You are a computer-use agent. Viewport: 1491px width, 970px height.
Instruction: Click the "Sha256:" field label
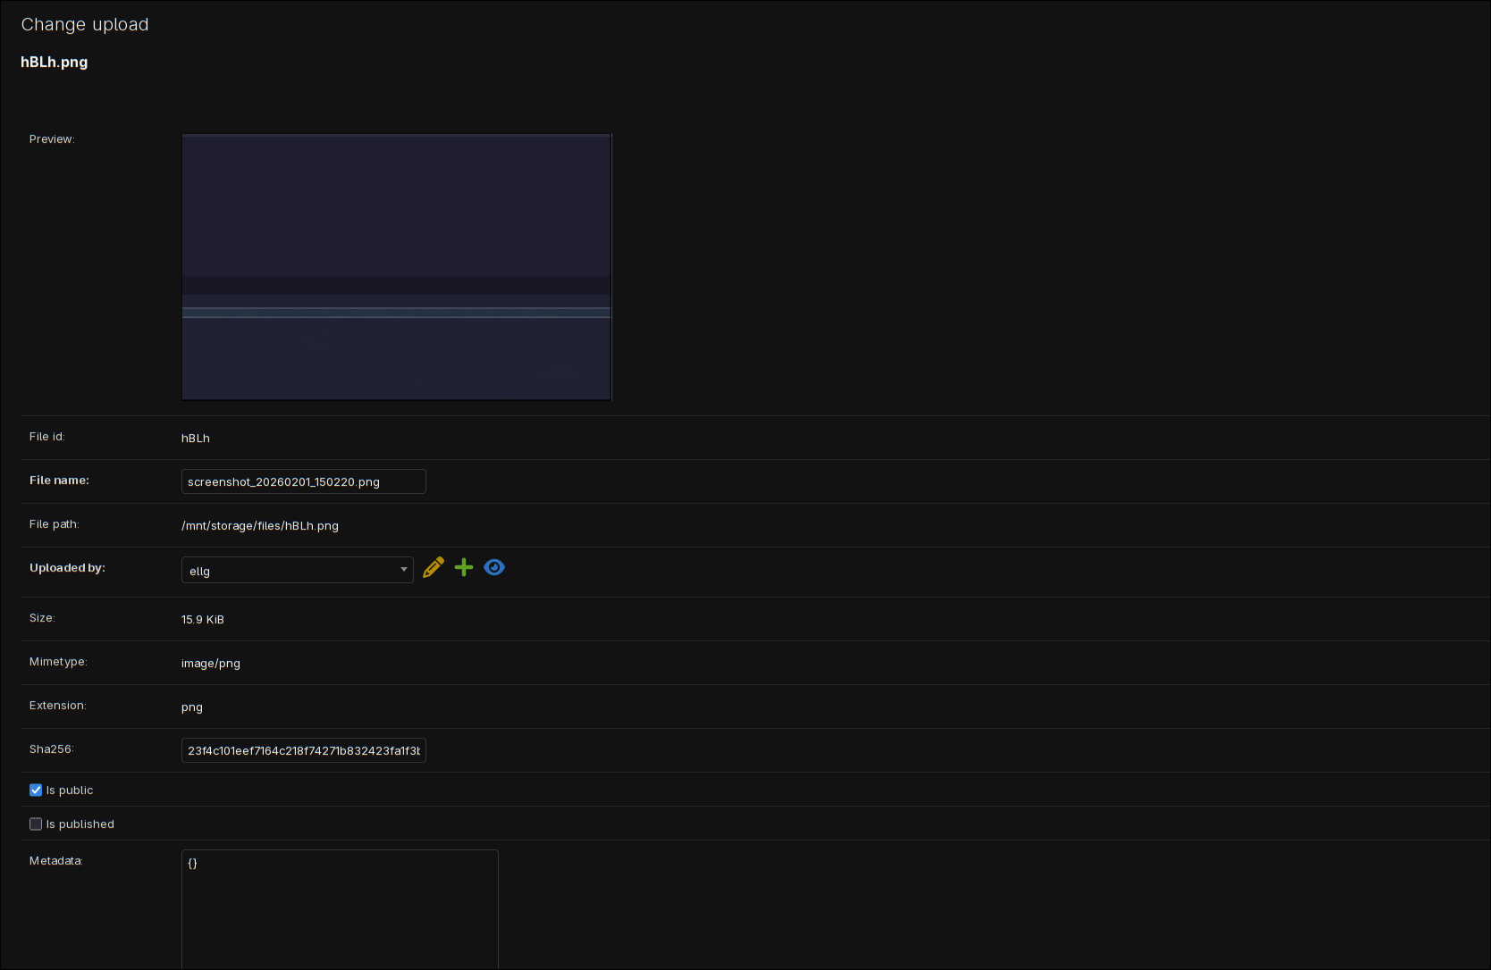click(51, 749)
